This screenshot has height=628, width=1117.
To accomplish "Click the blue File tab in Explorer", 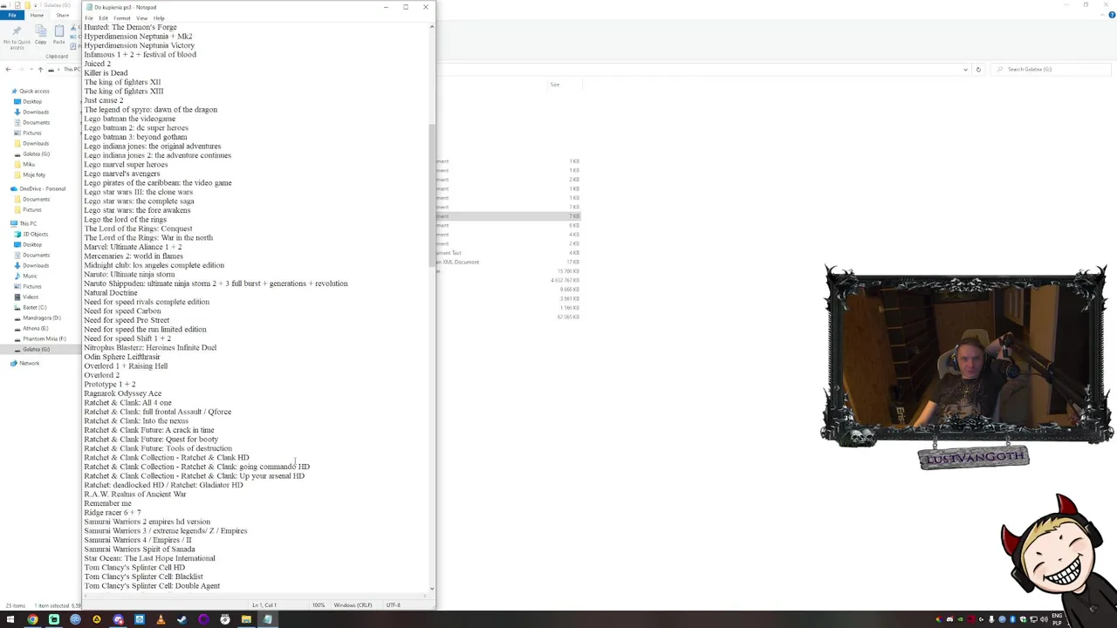I will 12,15.
